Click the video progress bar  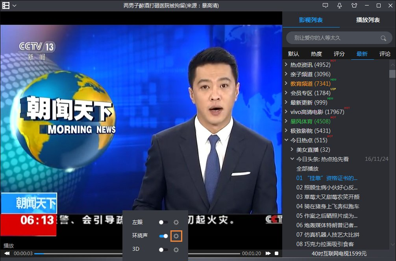(137, 254)
